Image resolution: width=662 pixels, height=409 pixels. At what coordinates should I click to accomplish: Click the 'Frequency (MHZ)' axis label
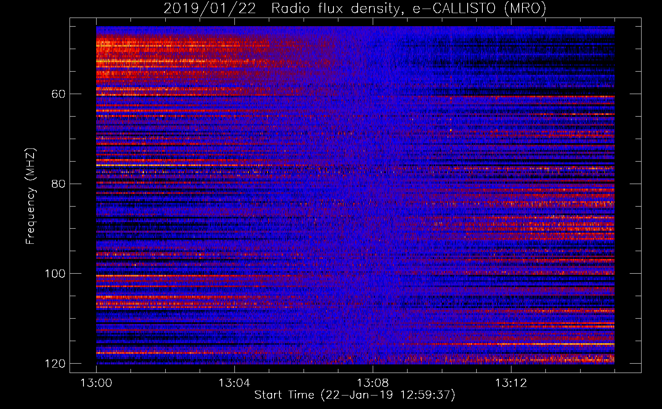(x=31, y=196)
